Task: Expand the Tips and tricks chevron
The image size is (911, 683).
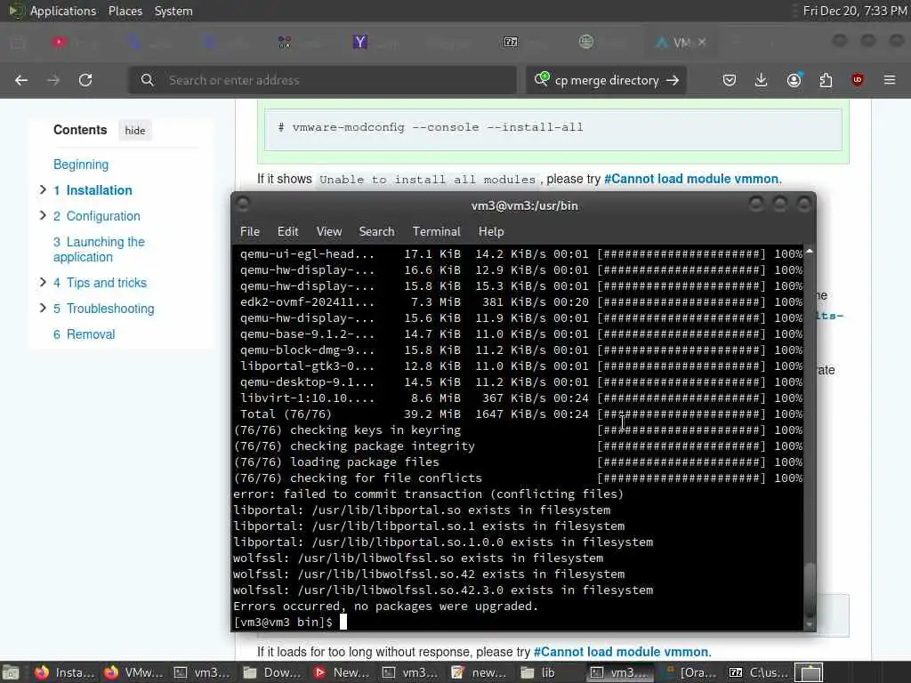Action: click(x=43, y=282)
